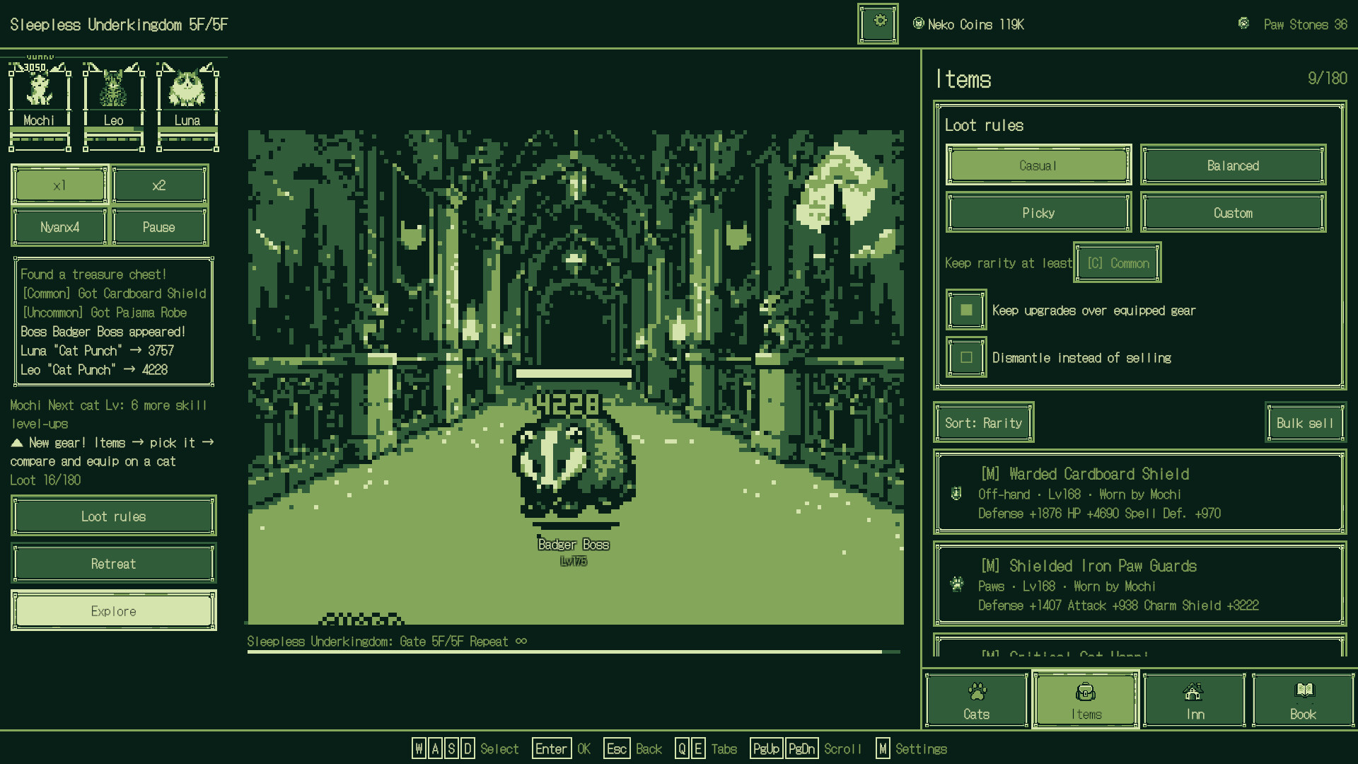Enable Dismantle instead of selling checkbox
1358x764 pixels.
coord(966,357)
